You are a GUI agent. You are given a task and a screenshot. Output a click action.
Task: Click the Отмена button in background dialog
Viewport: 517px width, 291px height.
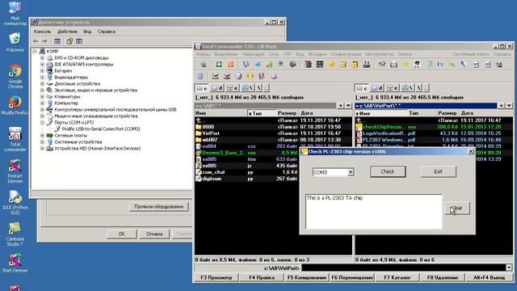pos(154,234)
